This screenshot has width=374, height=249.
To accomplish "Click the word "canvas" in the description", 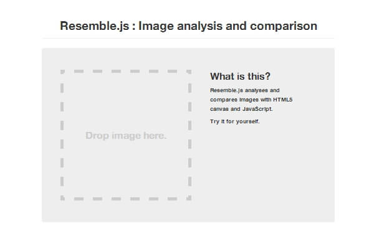I will [219, 109].
